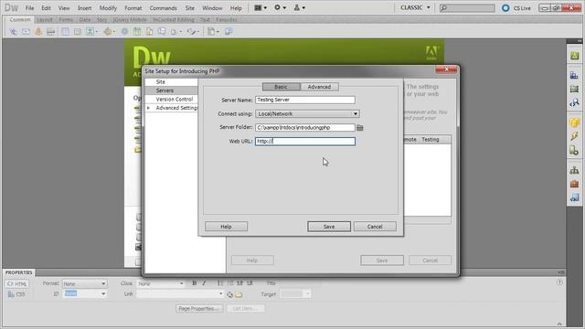This screenshot has height=329, width=585.
Task: Click Help in the server settings dialog
Action: click(x=226, y=227)
